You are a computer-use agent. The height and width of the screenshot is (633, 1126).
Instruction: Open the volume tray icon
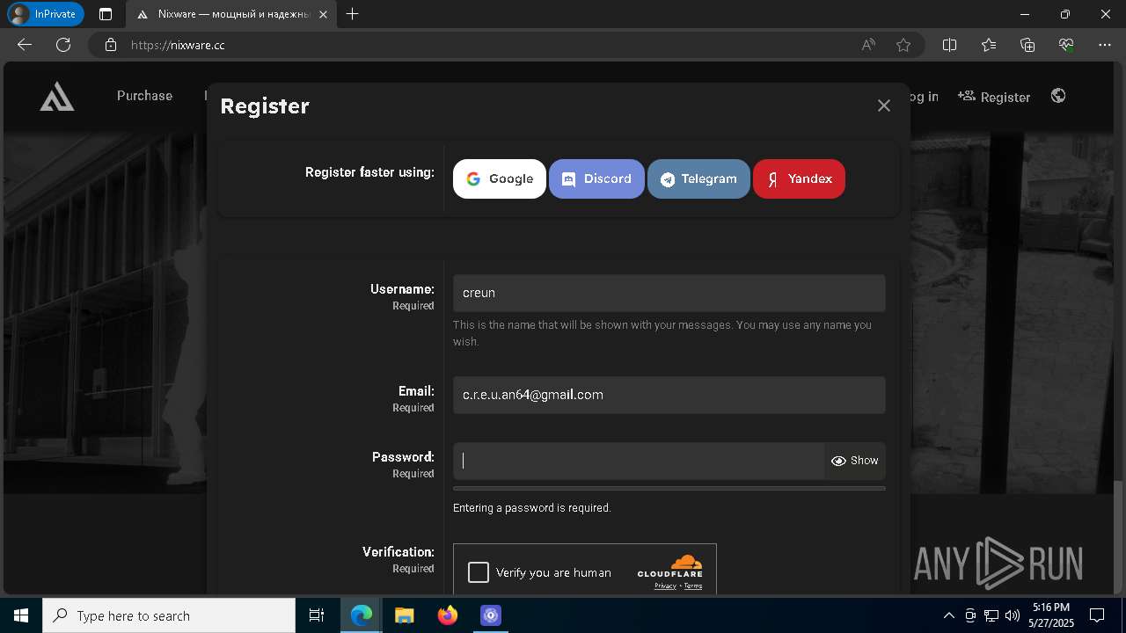coord(1013,615)
